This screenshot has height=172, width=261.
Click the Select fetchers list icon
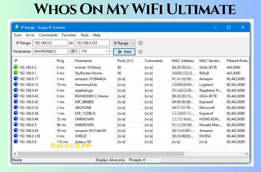141,52
